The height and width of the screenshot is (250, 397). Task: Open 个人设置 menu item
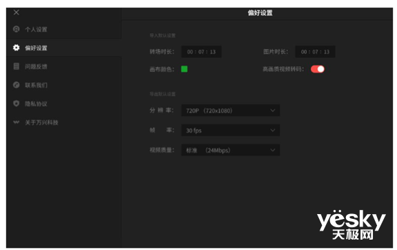tap(64, 30)
